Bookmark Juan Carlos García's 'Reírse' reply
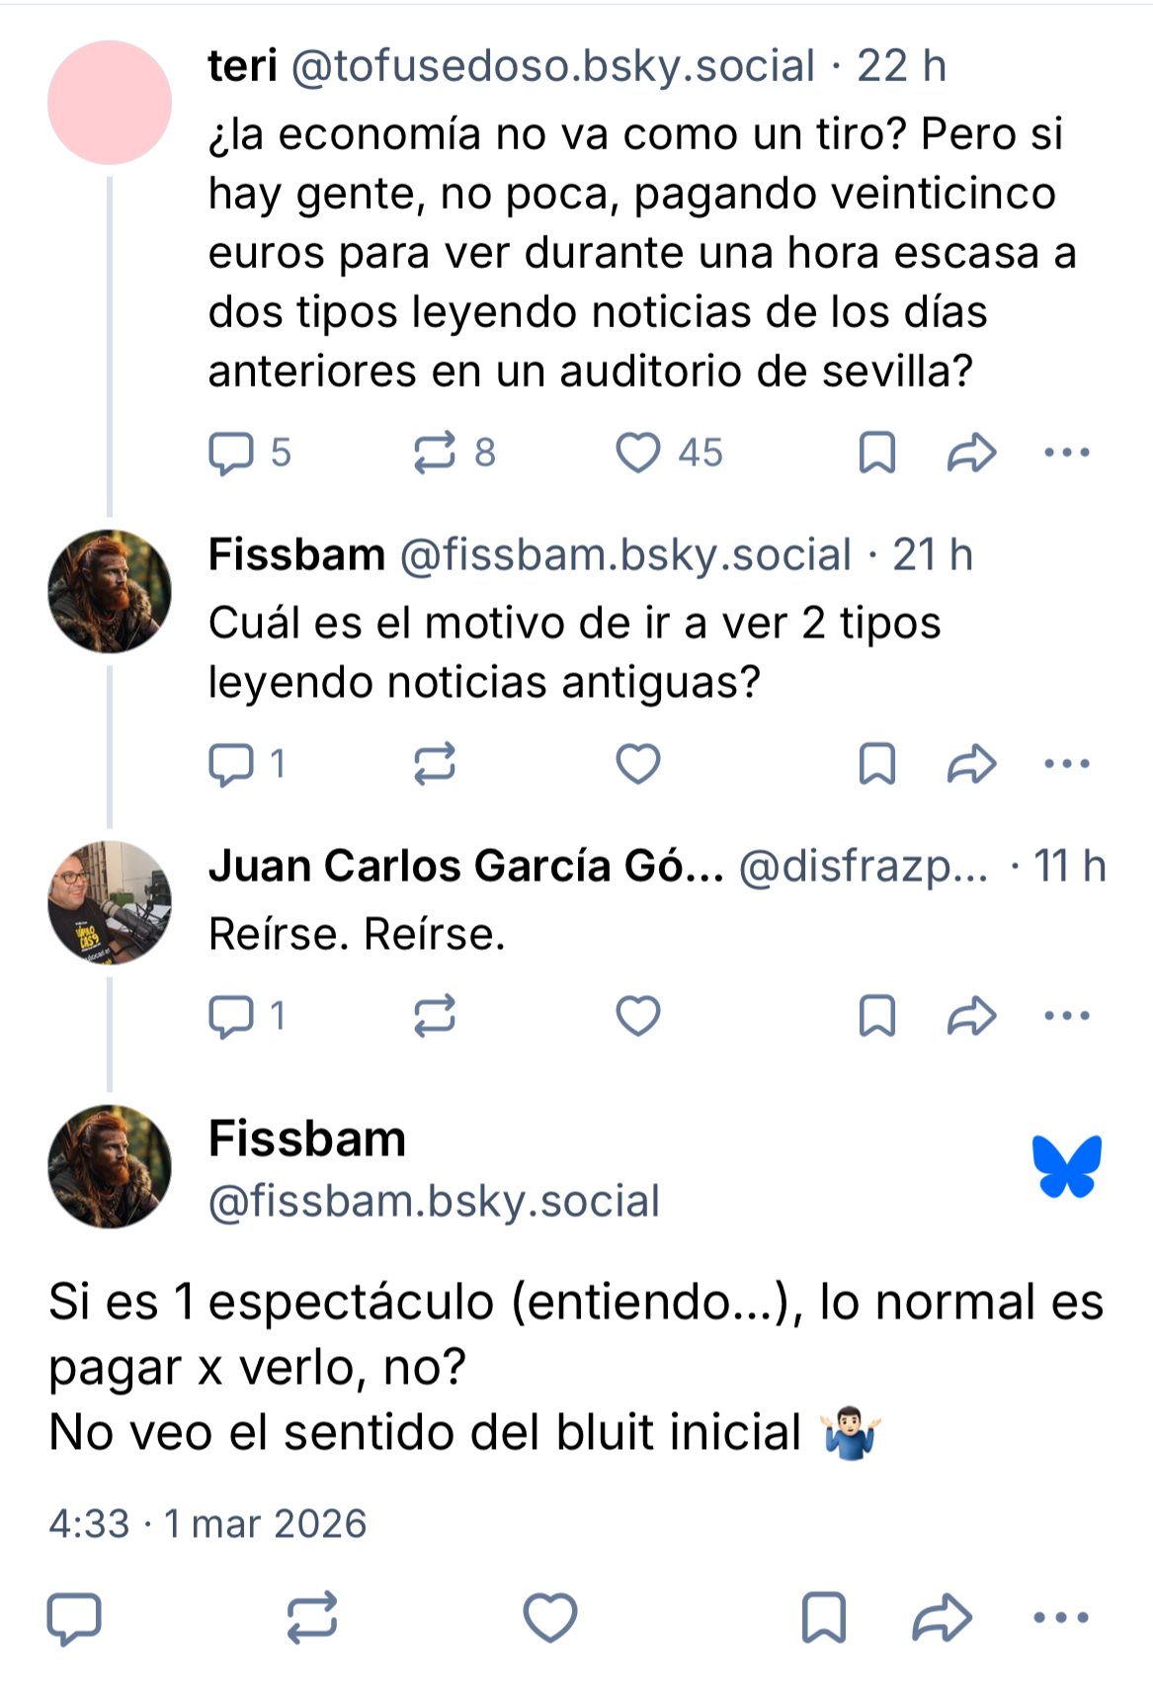This screenshot has width=1153, height=1693. point(877,1016)
